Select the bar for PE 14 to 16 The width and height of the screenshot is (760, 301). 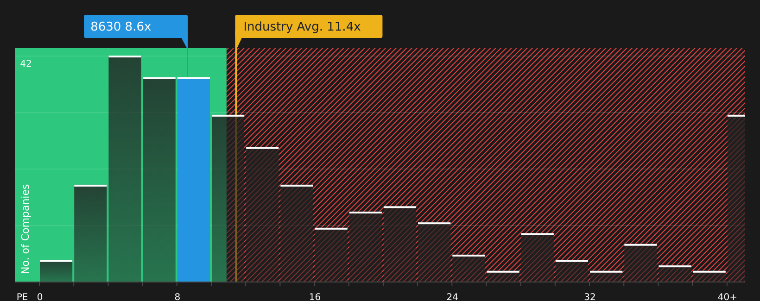tap(297, 233)
